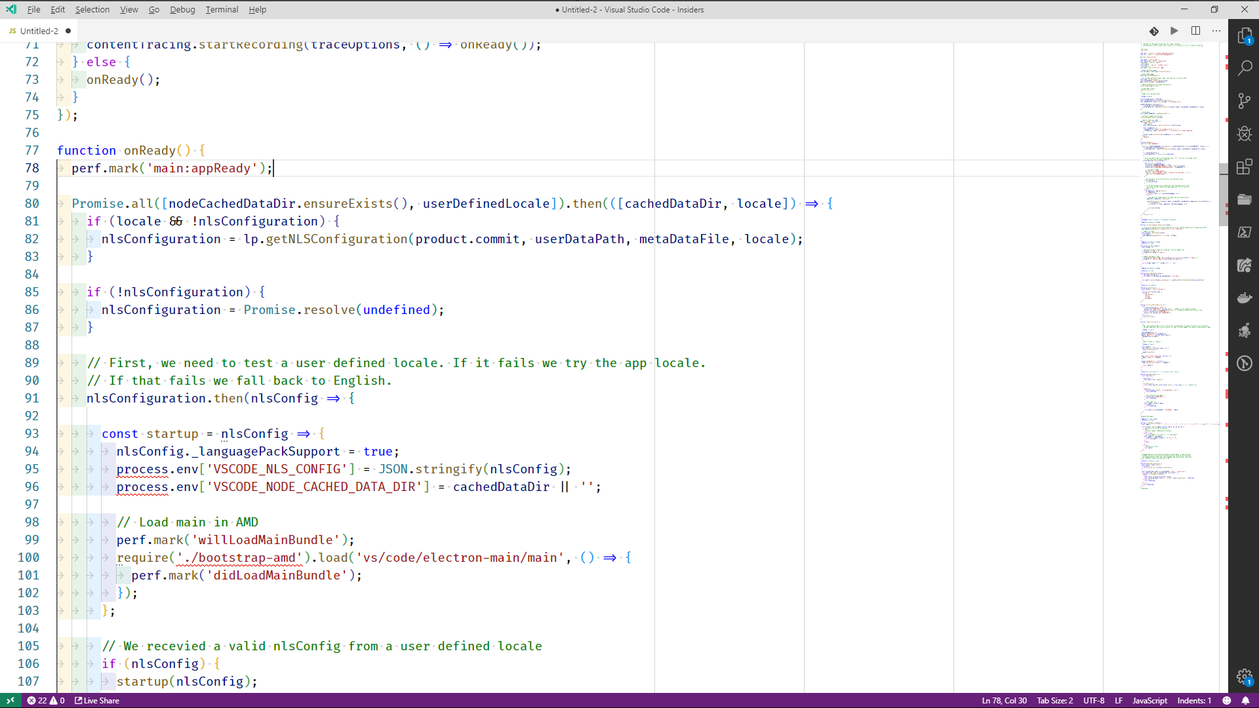Open the More Actions ellipsis menu
This screenshot has width=1259, height=708.
pyautogui.click(x=1216, y=31)
